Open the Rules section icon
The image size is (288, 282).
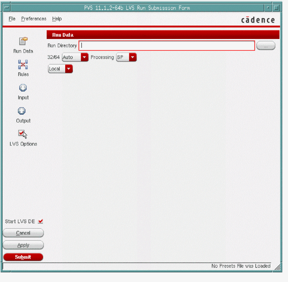pos(23,65)
